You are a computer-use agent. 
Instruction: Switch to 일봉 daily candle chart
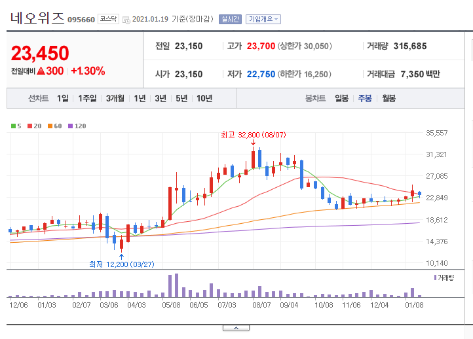click(x=341, y=98)
